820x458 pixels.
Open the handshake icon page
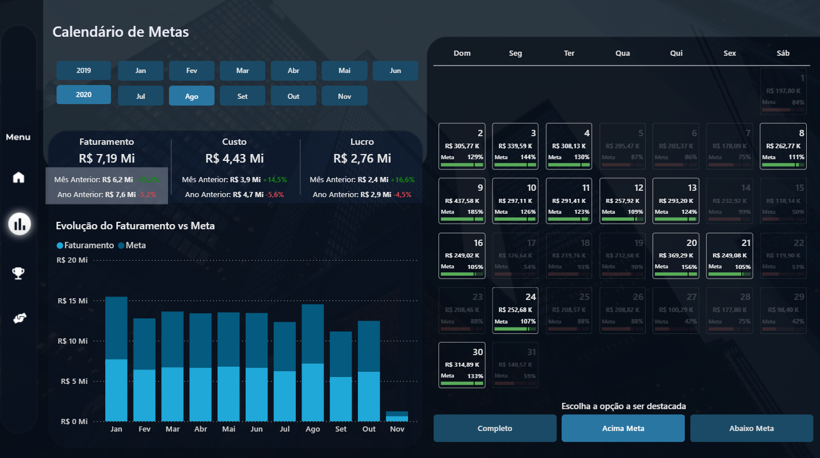coord(20,318)
